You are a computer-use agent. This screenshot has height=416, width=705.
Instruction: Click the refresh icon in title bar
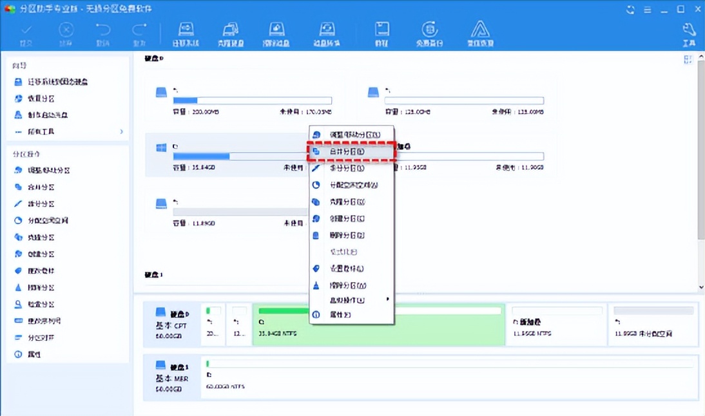coord(630,10)
